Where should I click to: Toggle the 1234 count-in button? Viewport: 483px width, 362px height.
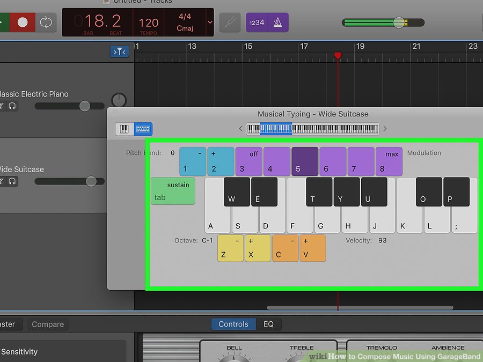click(x=257, y=22)
